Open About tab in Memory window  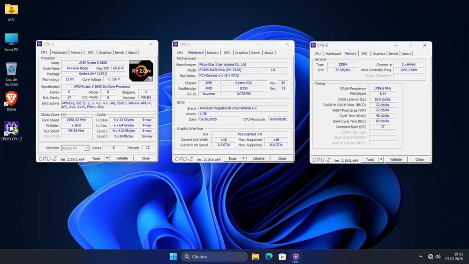point(406,54)
